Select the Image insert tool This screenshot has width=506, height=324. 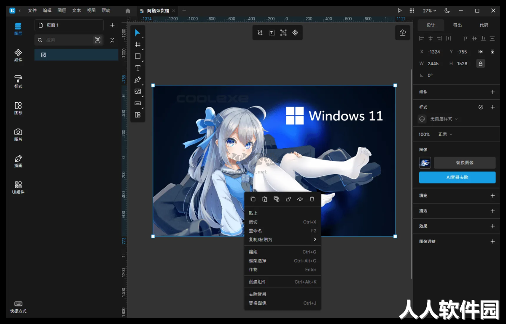(x=137, y=91)
